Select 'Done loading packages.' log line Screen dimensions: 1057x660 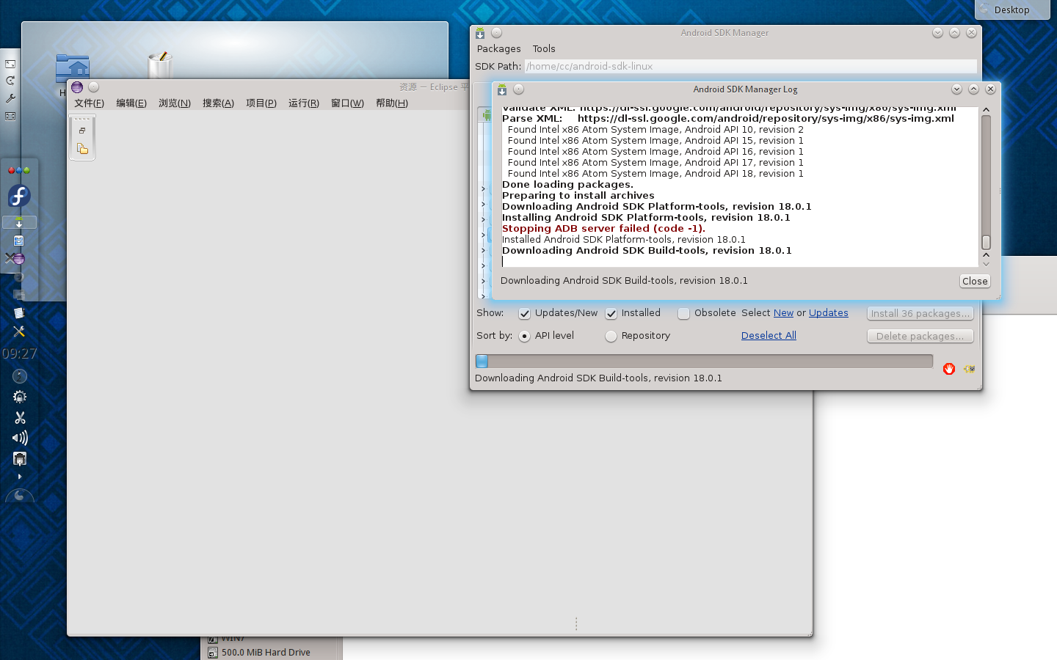[567, 185]
